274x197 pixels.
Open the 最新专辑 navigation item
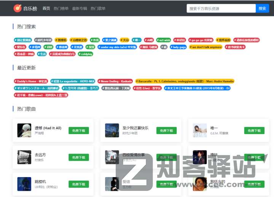click(x=79, y=8)
